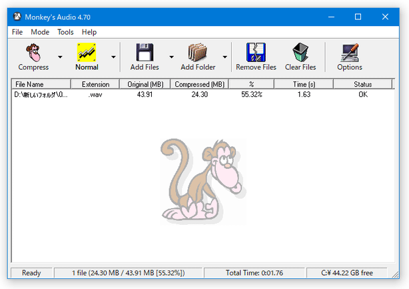Screen dimensions: 409x289
Task: Sort by Time (s) column header
Action: click(304, 84)
